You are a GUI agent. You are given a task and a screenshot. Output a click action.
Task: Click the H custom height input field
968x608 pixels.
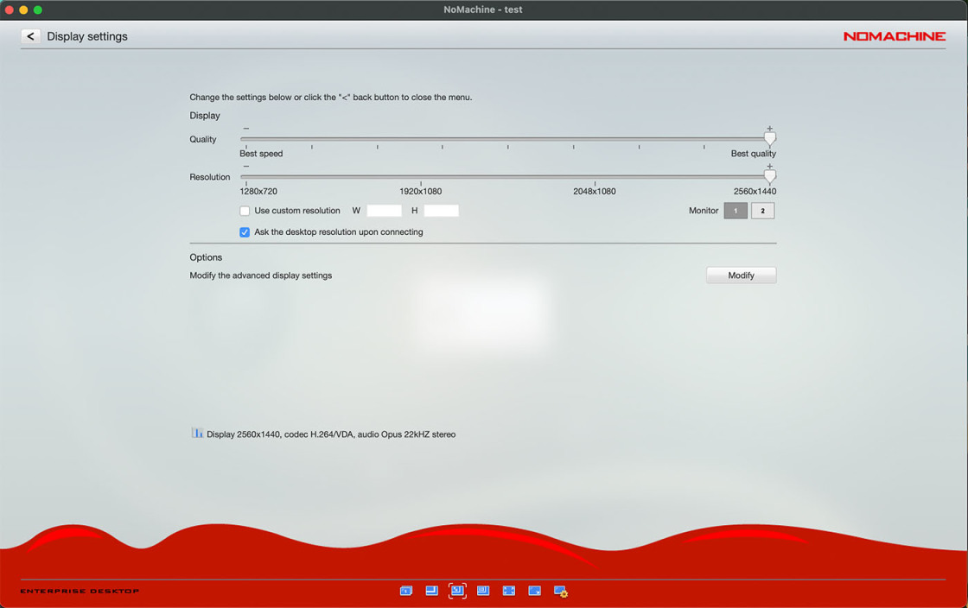[441, 211]
